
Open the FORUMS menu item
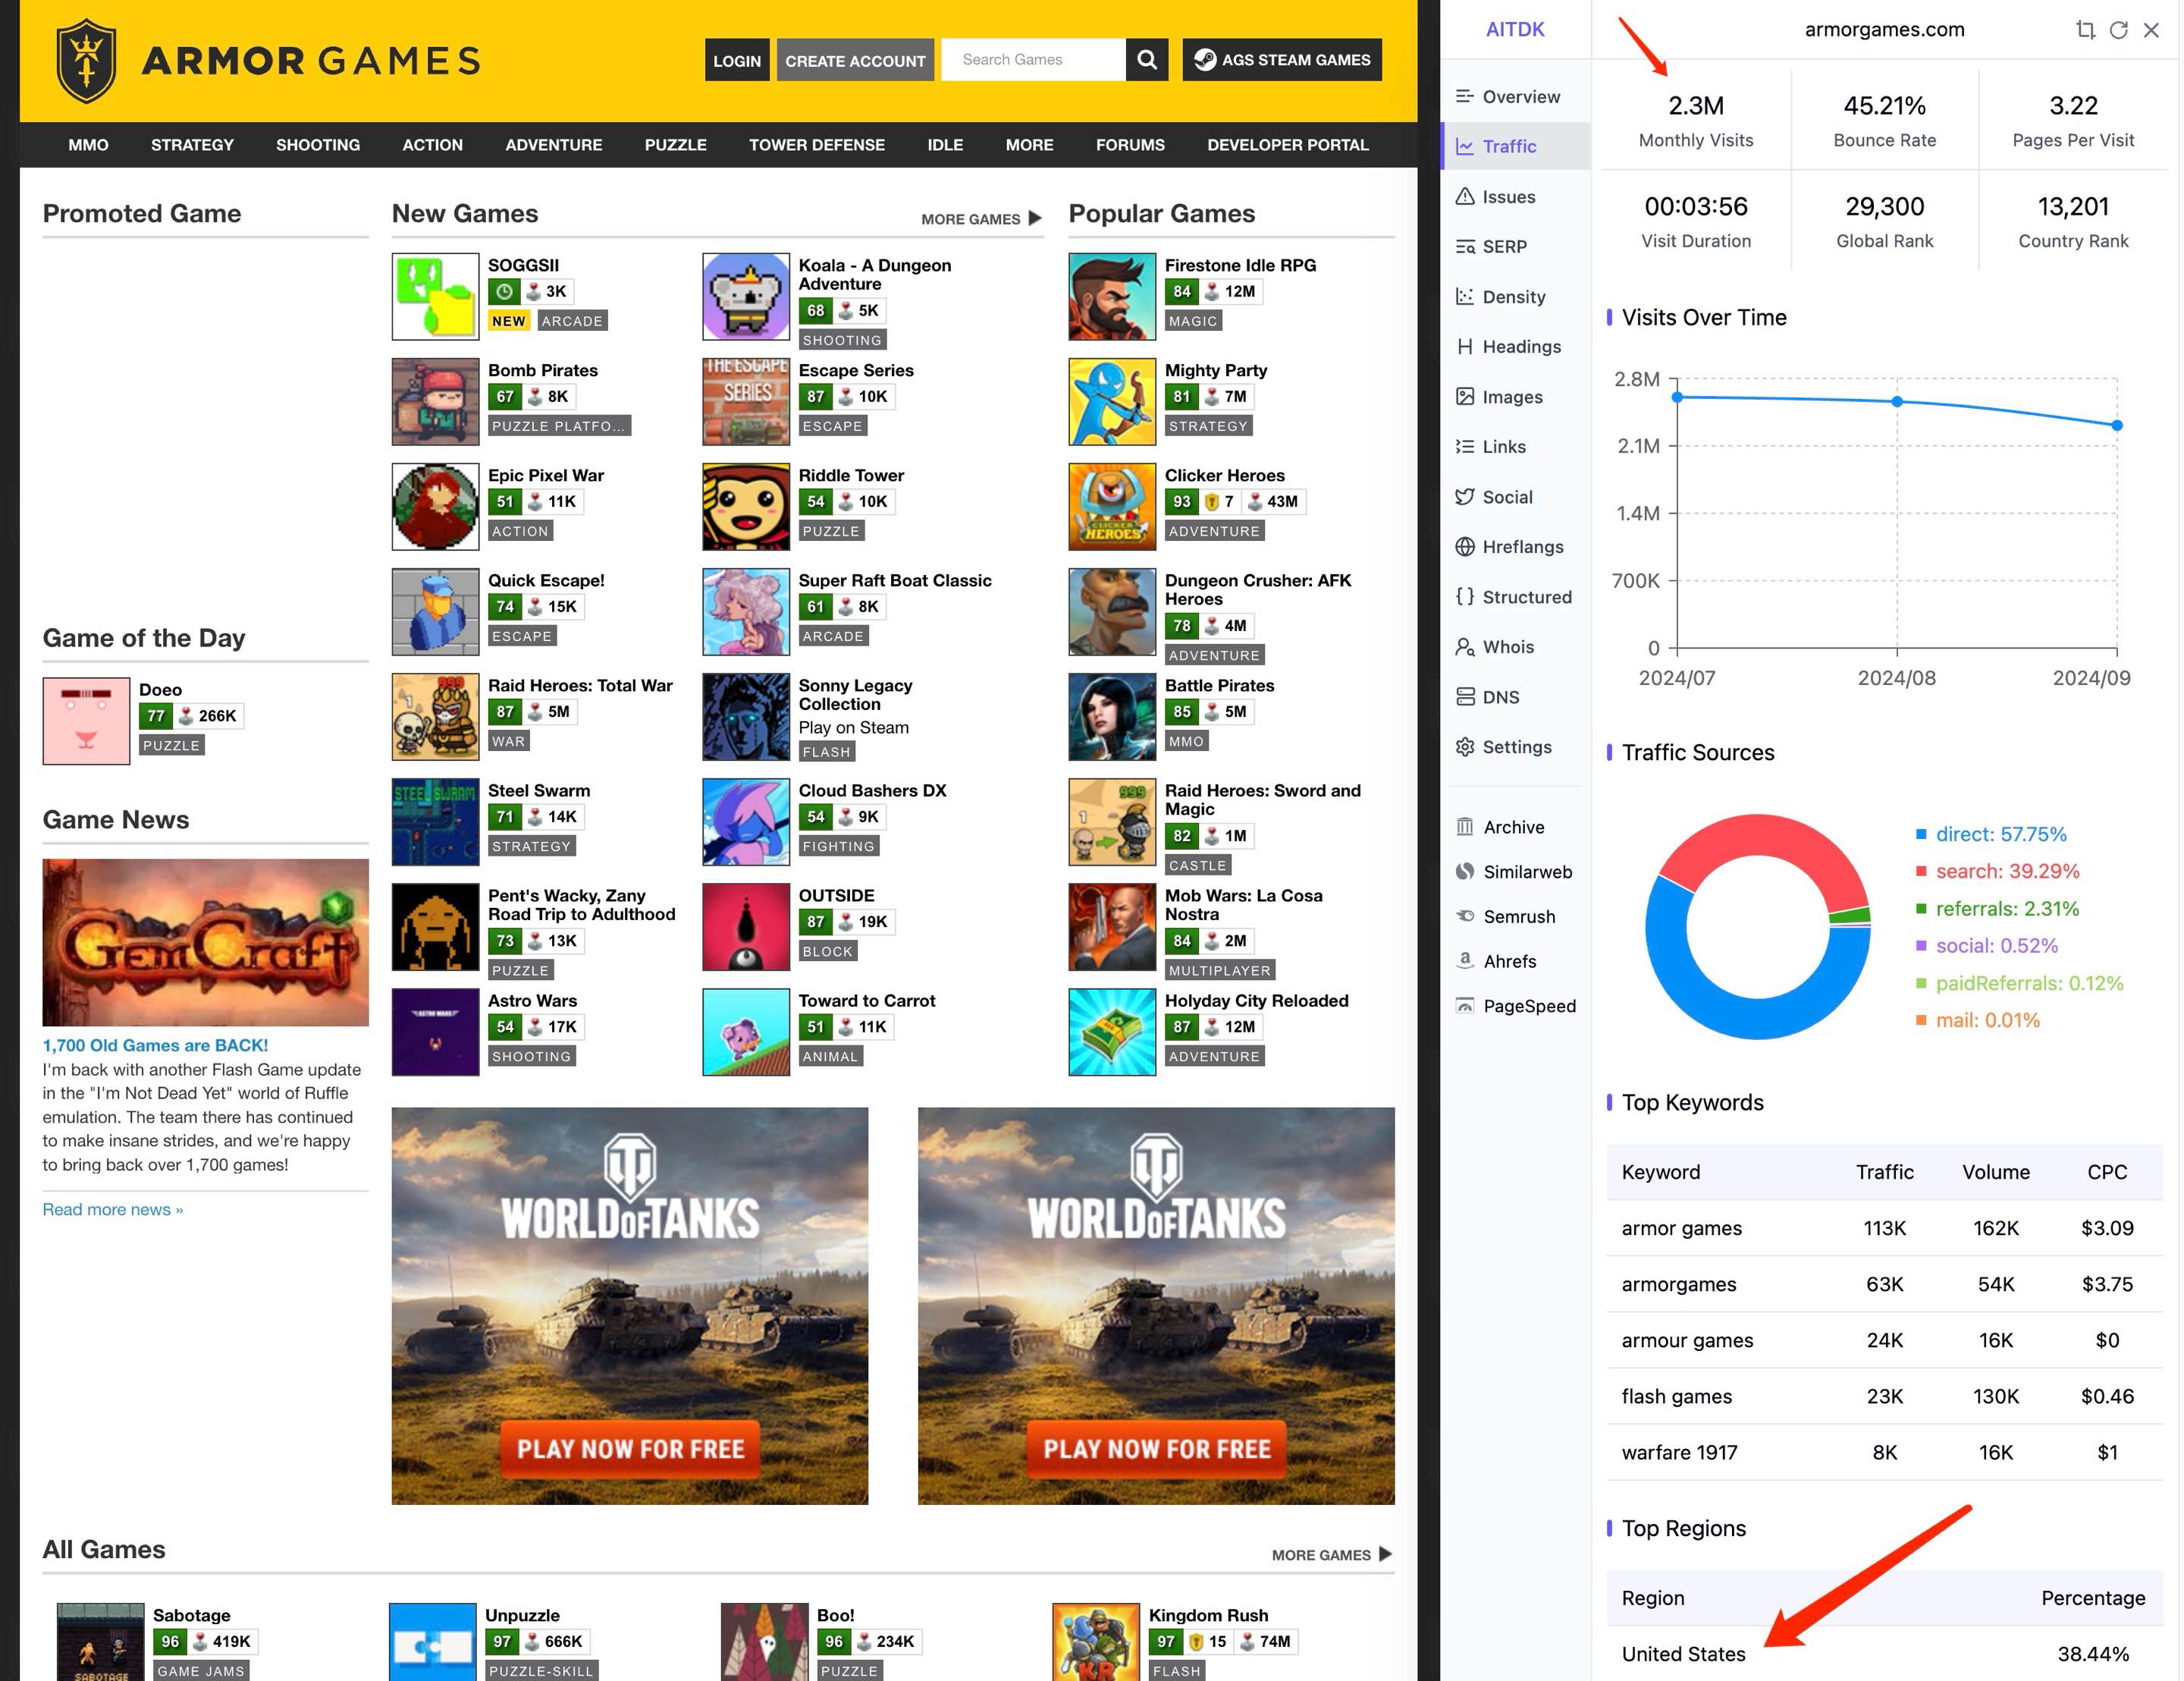click(x=1130, y=145)
